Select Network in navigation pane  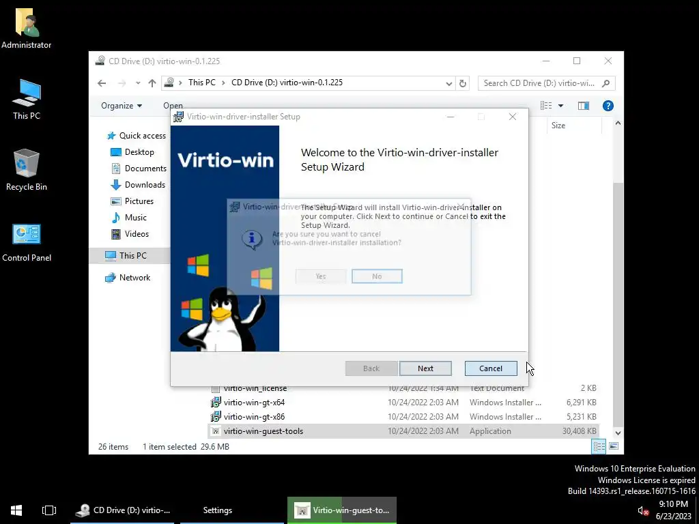click(x=128, y=278)
